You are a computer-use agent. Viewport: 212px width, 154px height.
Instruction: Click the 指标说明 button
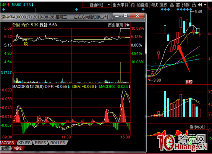pos(197,127)
